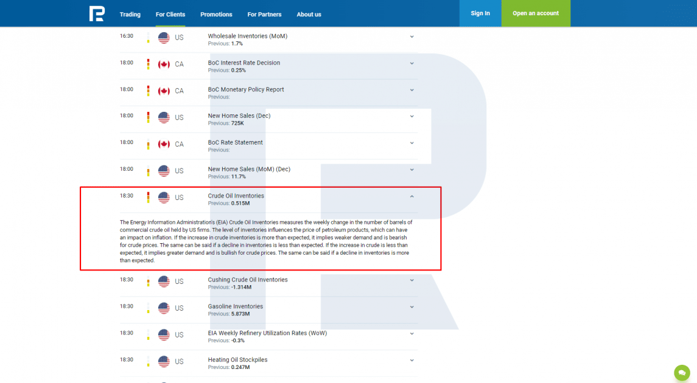Click the RoboForex logo icon
The image size is (697, 383).
coord(97,13)
